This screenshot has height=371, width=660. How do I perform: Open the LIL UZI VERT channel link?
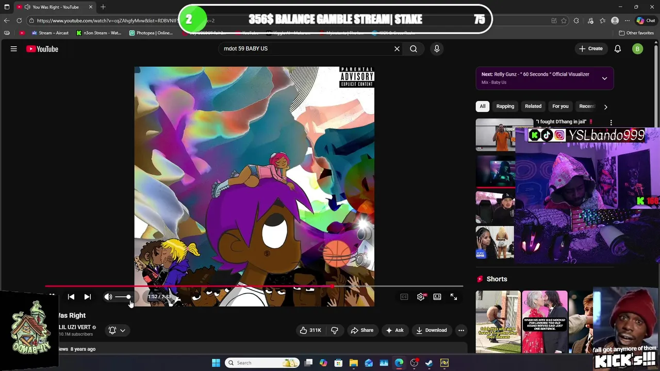(x=75, y=327)
